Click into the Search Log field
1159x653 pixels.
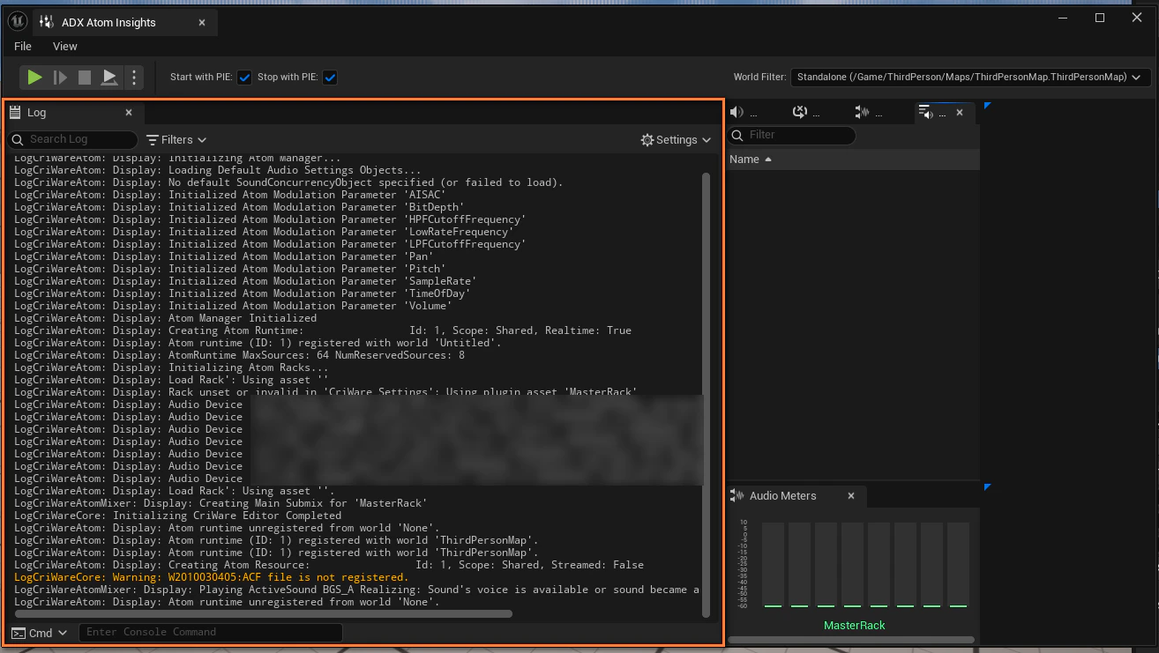pos(73,139)
